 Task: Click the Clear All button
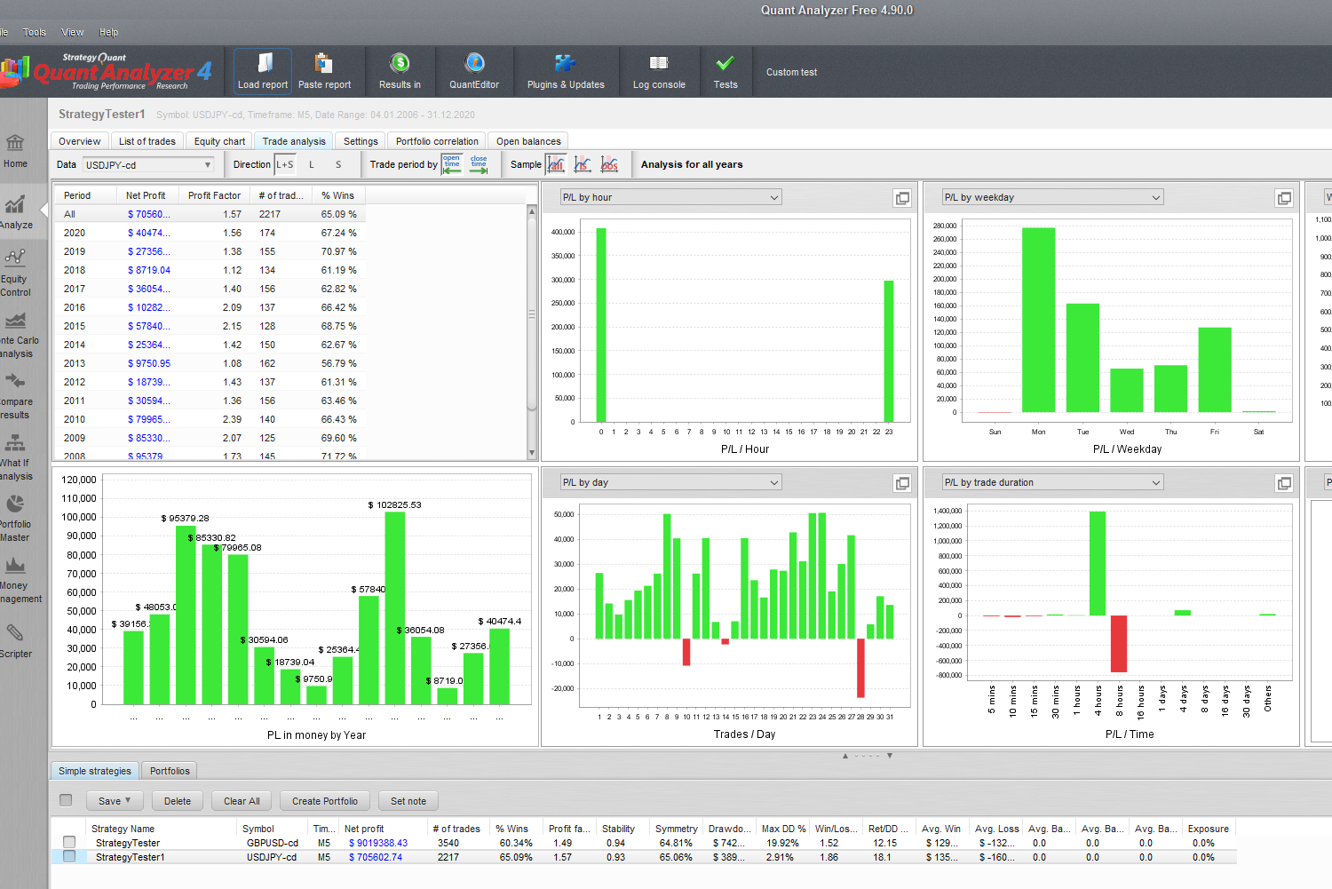(242, 801)
